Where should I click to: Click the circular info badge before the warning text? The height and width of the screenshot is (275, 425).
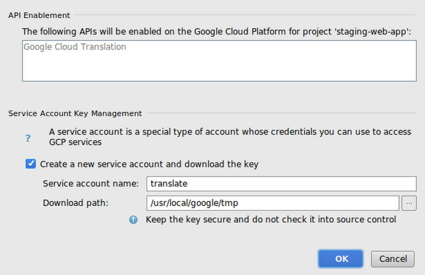[x=133, y=220]
